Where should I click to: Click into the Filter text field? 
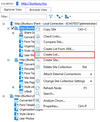[x=28, y=17]
